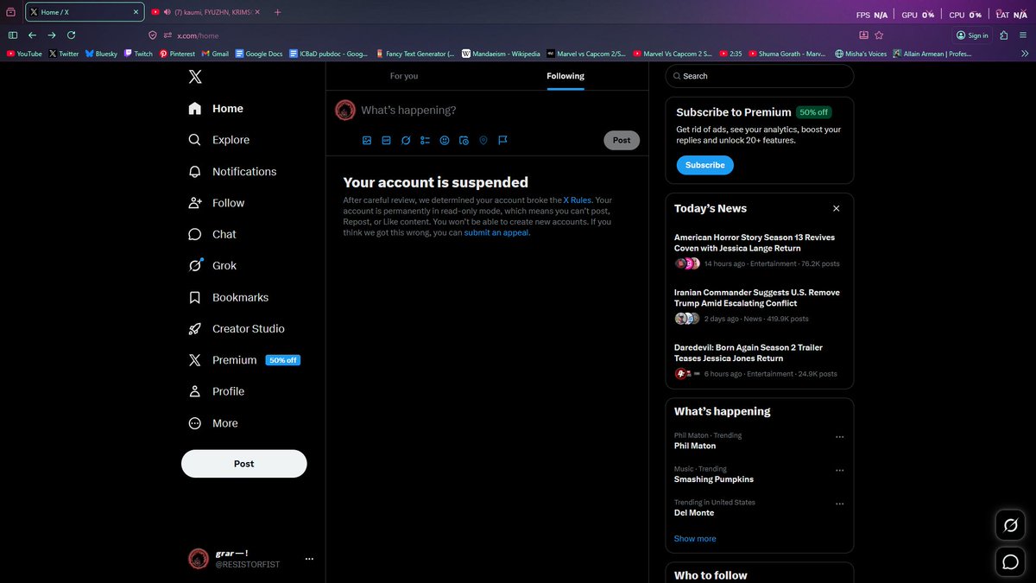This screenshot has width=1036, height=583.
Task: Sign in to the browser account
Action: click(972, 35)
